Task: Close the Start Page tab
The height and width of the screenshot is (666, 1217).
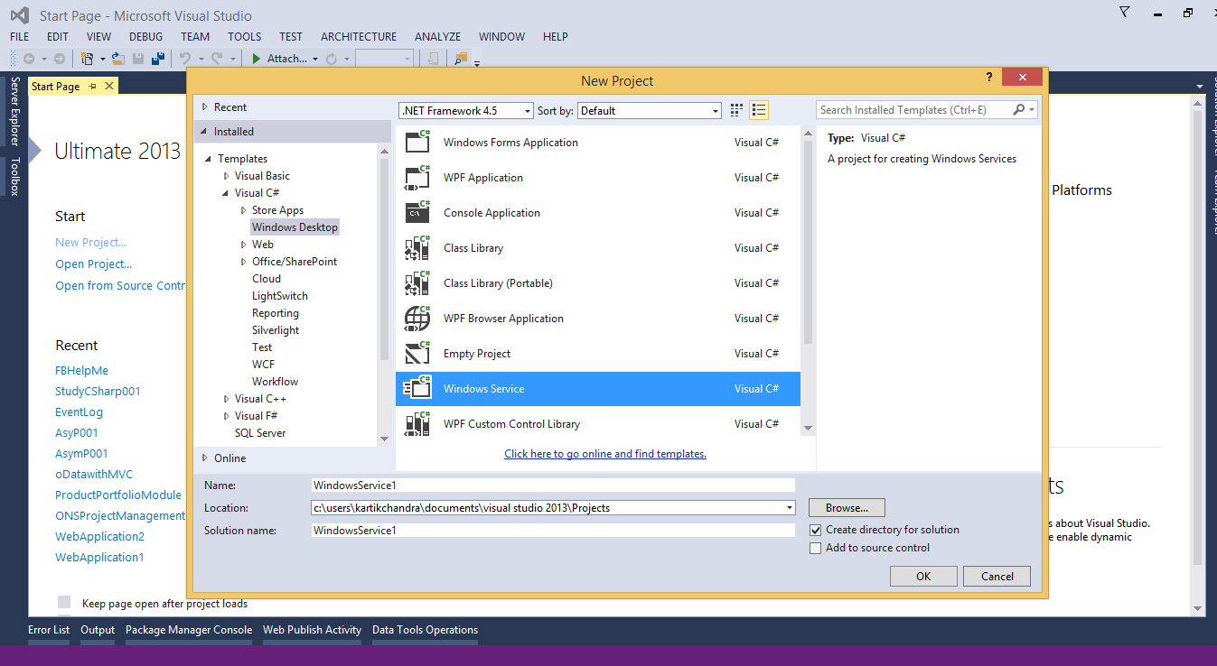Action: [x=109, y=86]
